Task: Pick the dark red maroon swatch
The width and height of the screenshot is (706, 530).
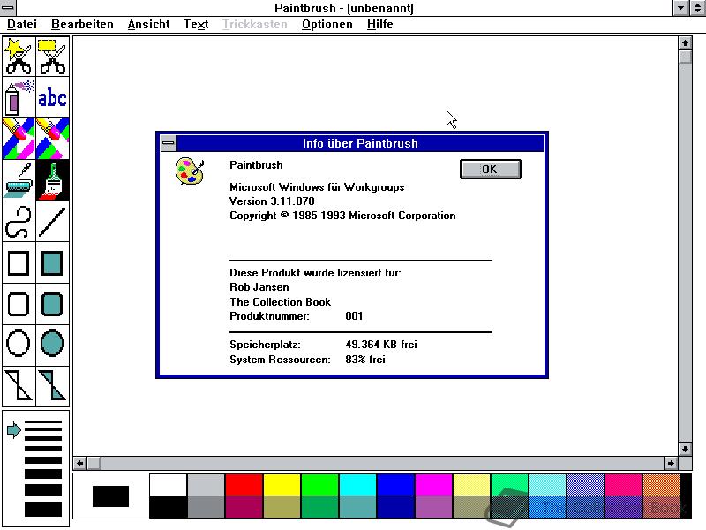Action: 244,506
